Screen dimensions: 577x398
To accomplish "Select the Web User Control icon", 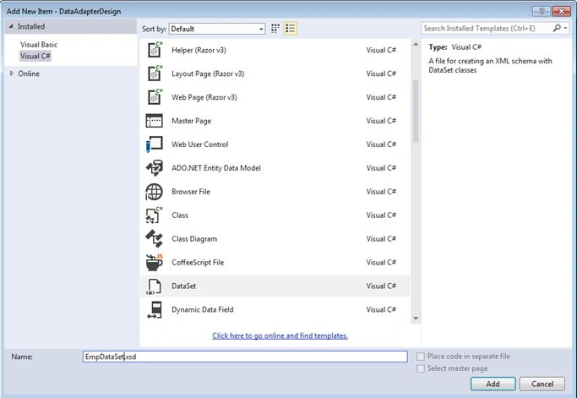I will (155, 144).
